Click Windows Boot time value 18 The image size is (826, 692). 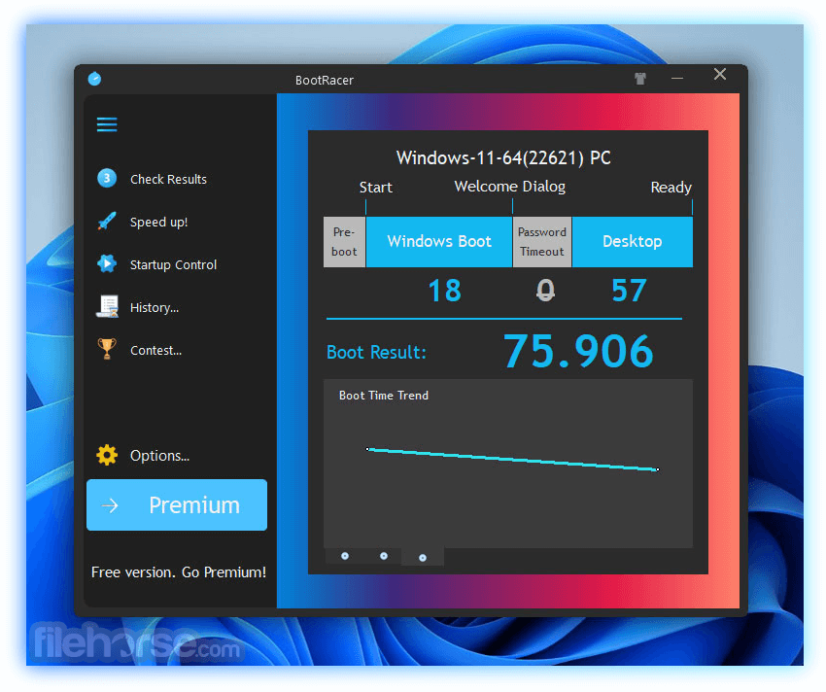pyautogui.click(x=445, y=291)
